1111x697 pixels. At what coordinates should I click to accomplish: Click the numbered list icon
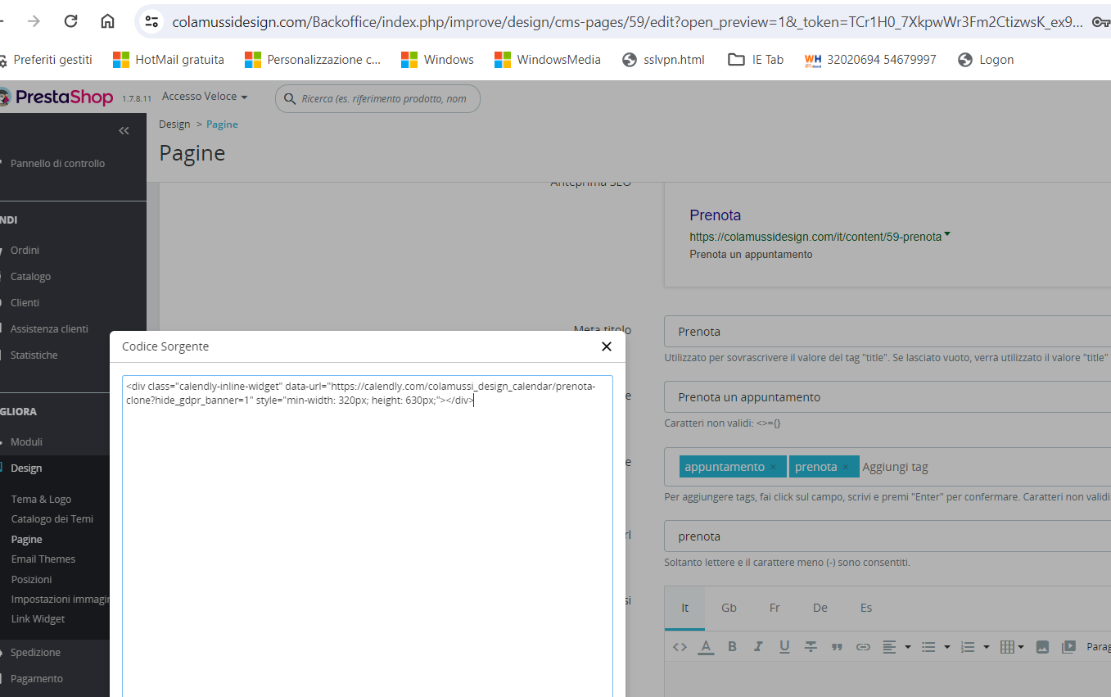pos(968,647)
